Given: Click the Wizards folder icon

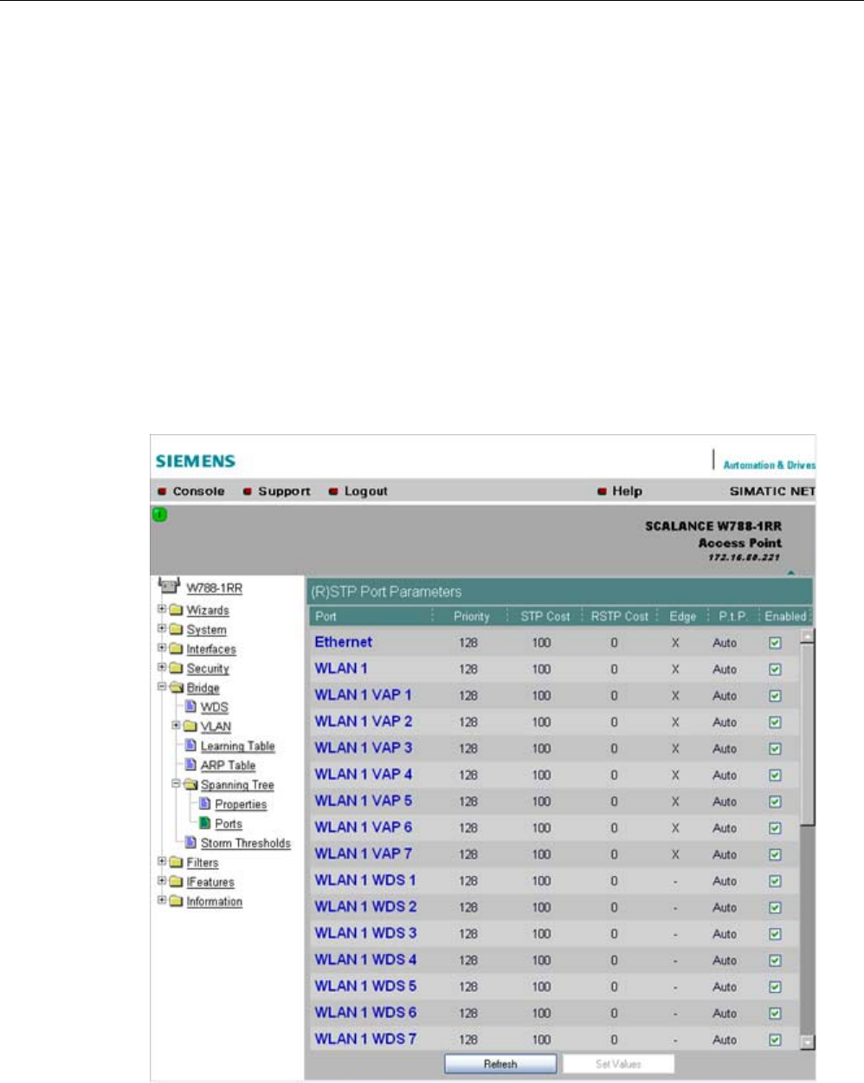Looking at the screenshot, I should point(177,611).
